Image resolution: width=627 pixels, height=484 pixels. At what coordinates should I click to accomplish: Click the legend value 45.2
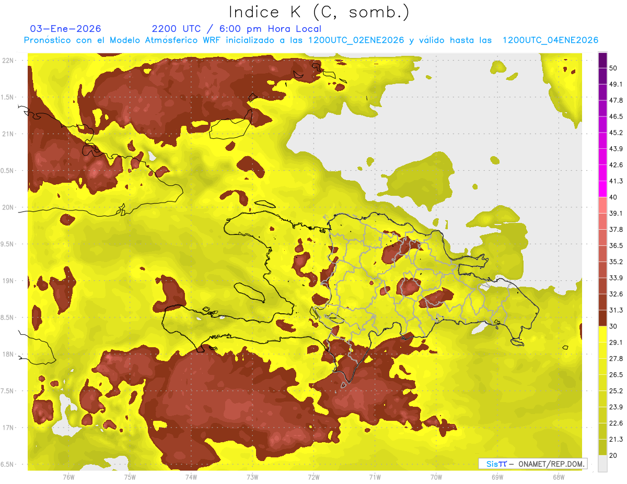tap(616, 133)
